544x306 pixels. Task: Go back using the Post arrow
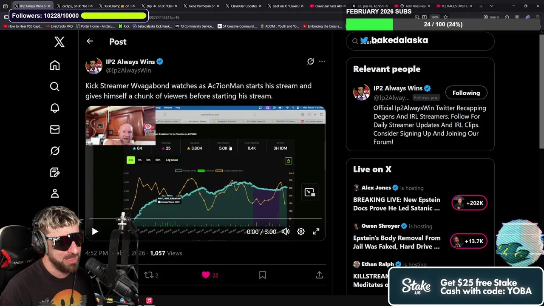(90, 41)
